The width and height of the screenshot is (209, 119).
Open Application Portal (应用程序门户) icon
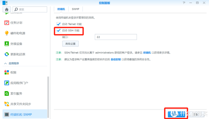7,83
